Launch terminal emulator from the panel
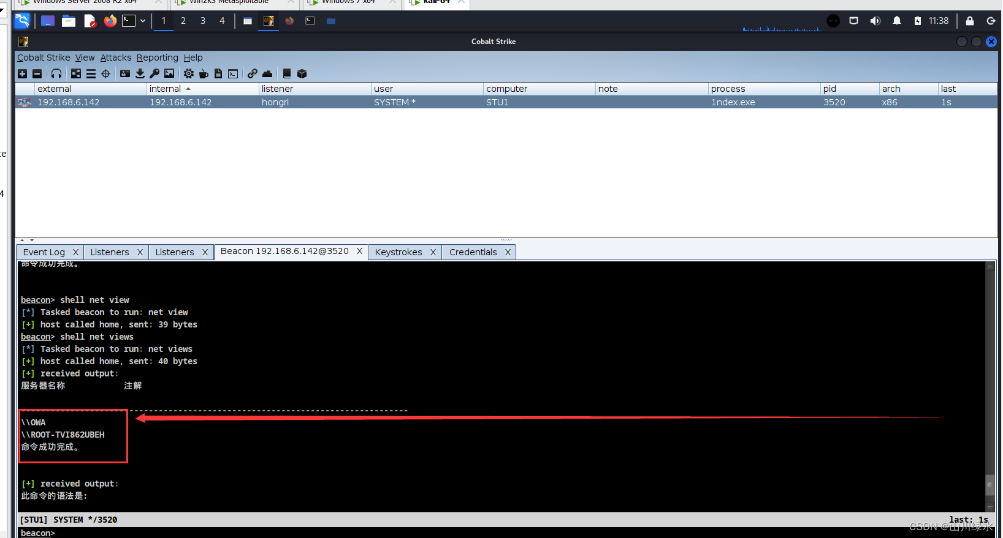Viewport: 1003px width, 538px height. 129,21
